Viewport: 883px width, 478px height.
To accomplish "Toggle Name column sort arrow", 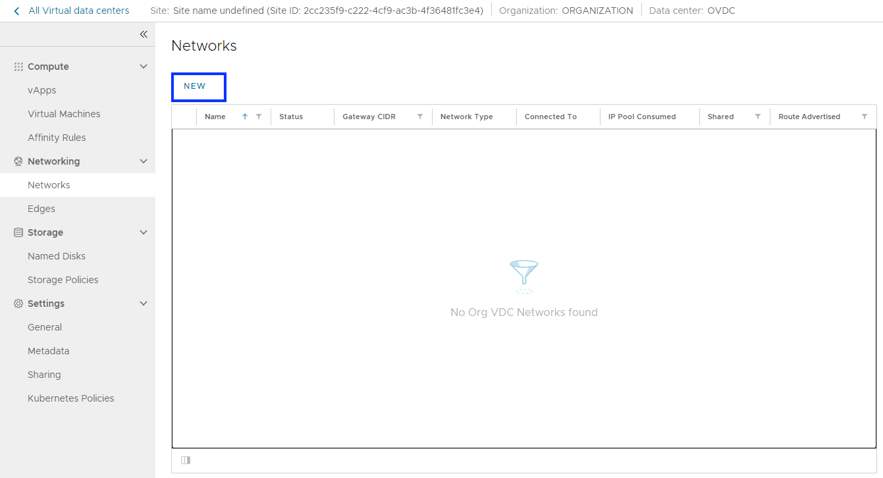I will (245, 117).
